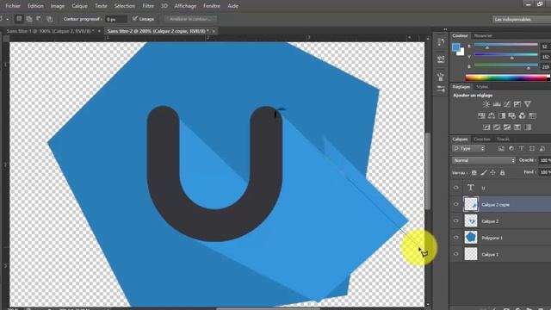Choose the add to selection icon
The width and height of the screenshot is (551, 310).
coord(29,19)
